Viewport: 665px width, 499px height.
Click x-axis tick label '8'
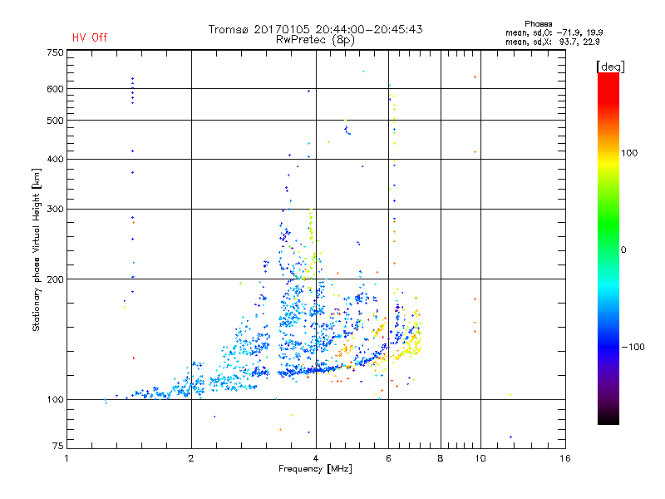(x=441, y=458)
